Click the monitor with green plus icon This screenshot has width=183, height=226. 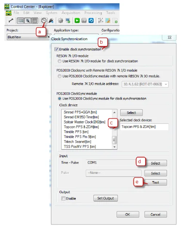coord(68,20)
